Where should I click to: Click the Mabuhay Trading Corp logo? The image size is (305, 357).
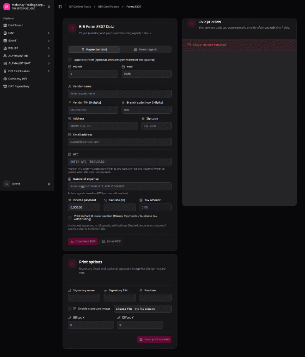click(6, 6)
